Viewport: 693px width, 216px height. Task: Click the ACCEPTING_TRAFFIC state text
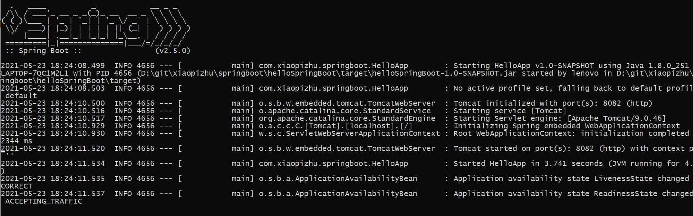[44, 201]
